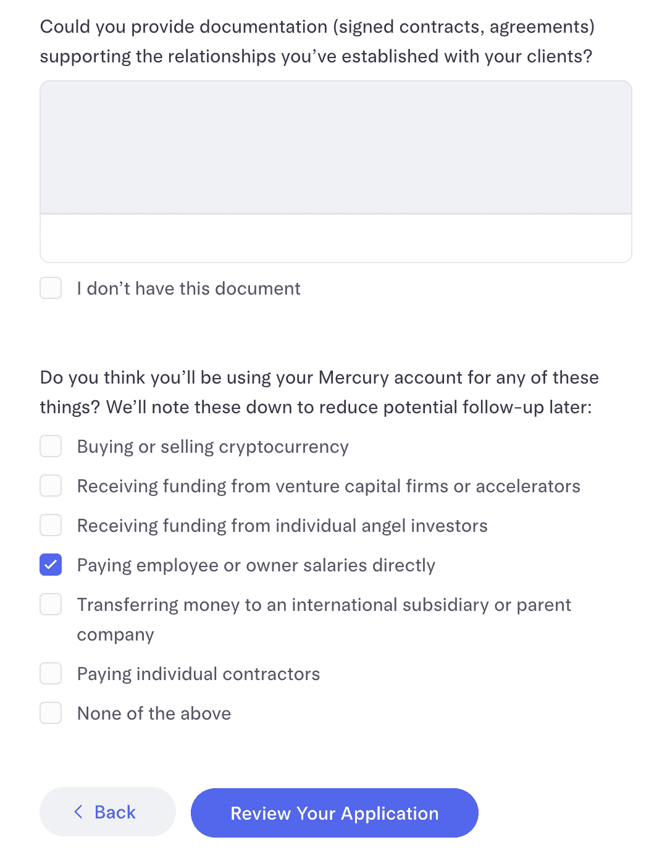
Task: Click the 'Paying individual contractors' label text
Action: tap(198, 674)
